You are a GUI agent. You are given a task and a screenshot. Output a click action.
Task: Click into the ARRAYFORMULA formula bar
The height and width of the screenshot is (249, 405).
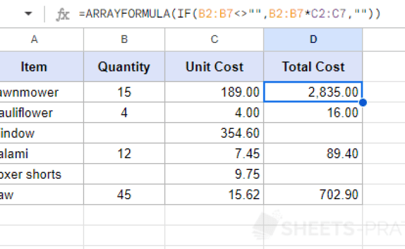230,14
